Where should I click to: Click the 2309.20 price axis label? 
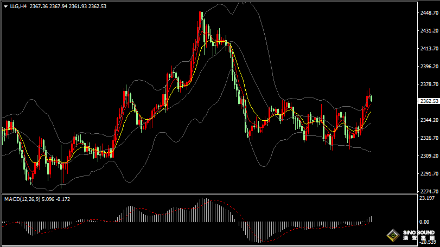[429, 156]
